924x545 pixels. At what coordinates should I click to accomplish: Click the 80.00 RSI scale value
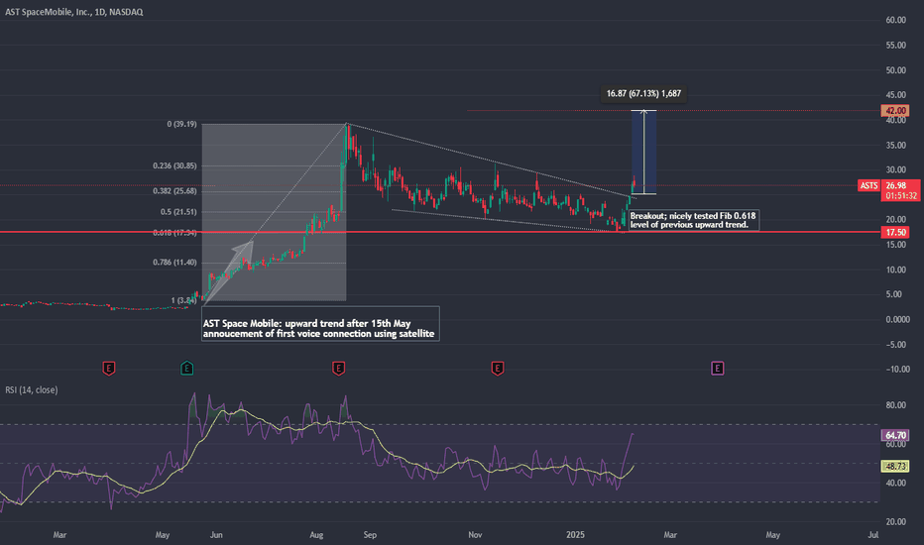point(895,405)
